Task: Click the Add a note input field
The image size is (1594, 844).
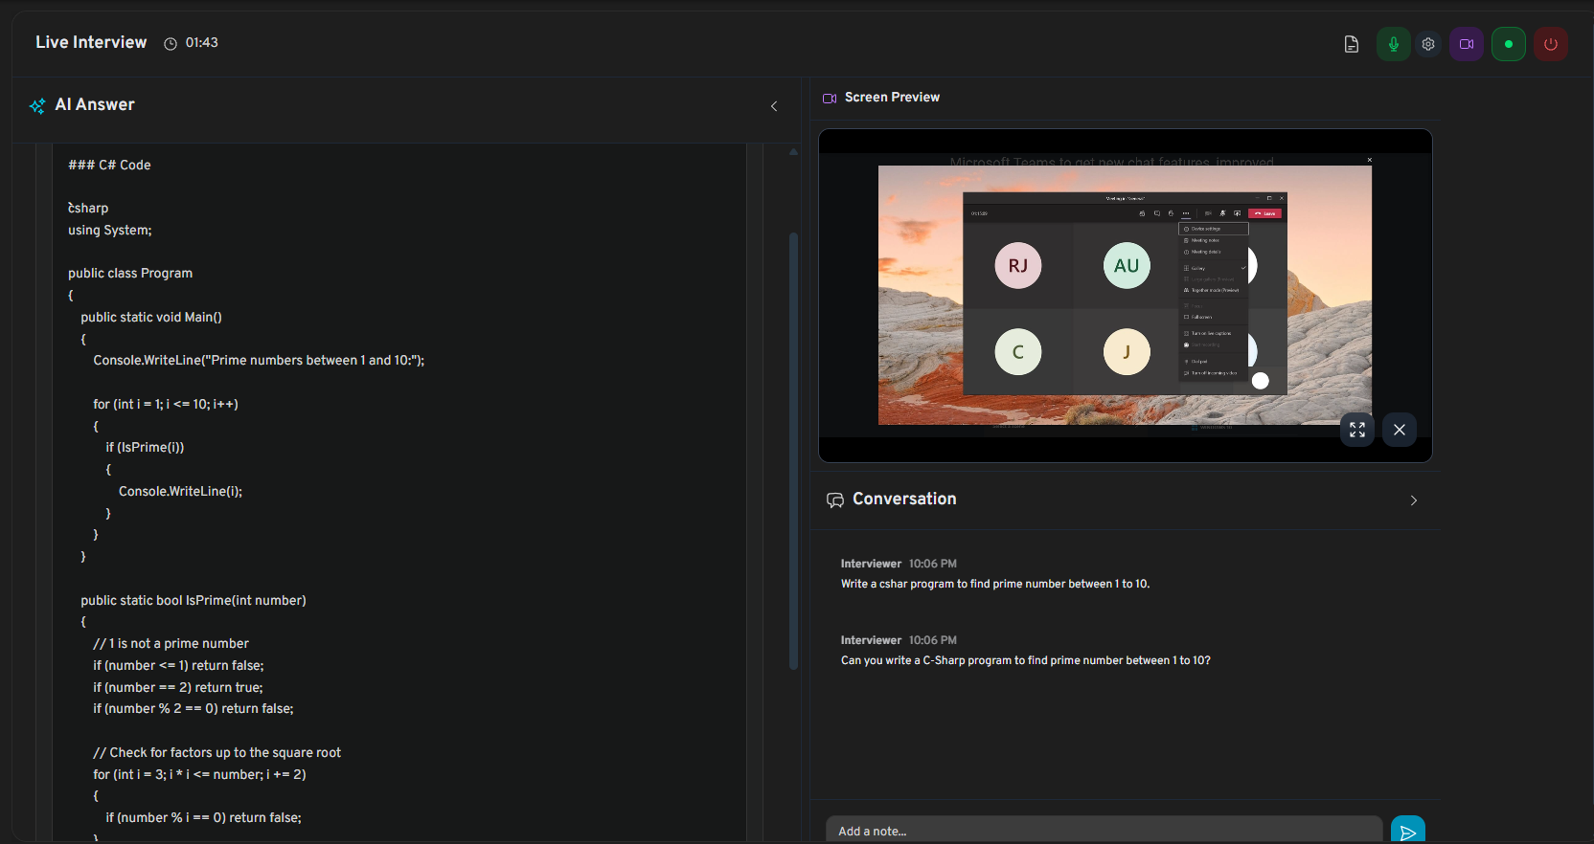Action: point(1104,831)
